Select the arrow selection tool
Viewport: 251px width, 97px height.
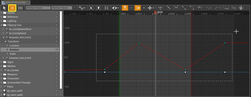pos(4,8)
